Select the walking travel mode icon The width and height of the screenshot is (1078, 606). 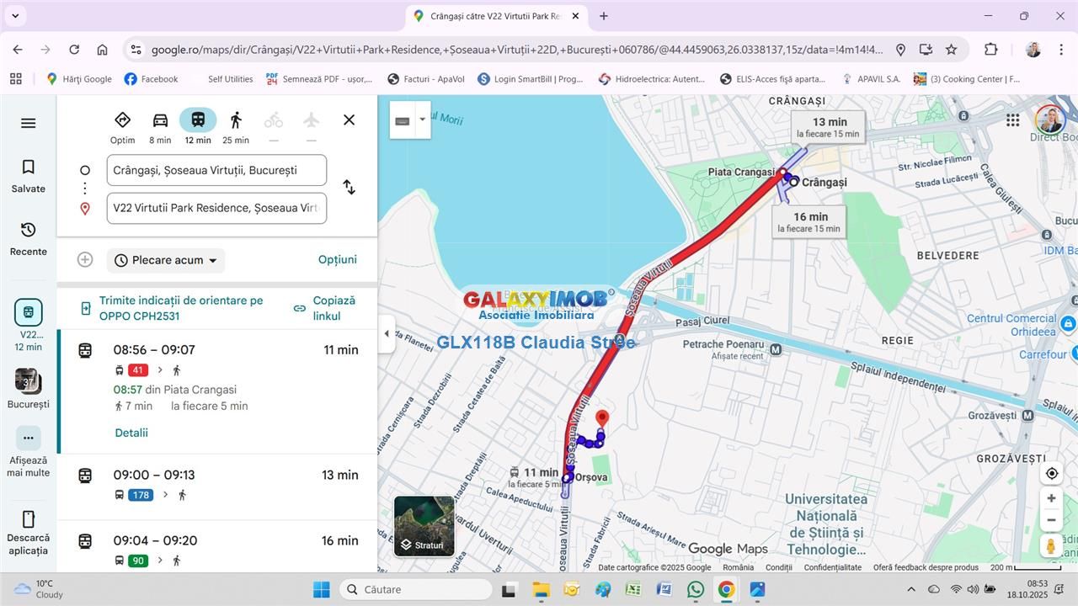click(x=236, y=120)
